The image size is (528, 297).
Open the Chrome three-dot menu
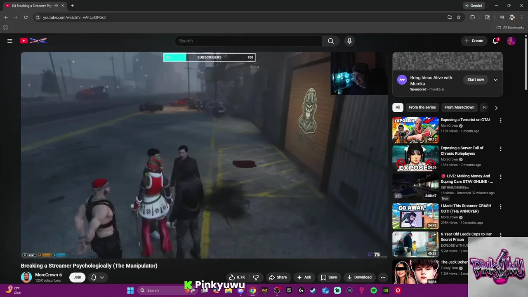tap(522, 17)
